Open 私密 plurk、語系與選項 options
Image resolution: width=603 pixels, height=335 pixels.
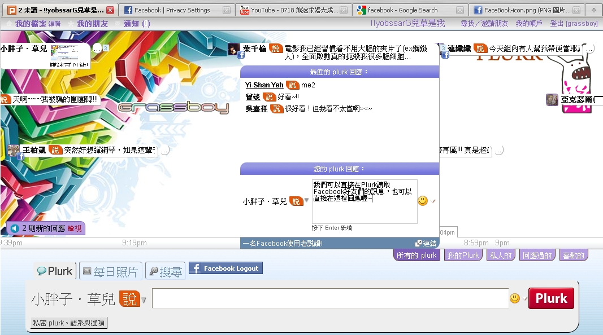(69, 323)
